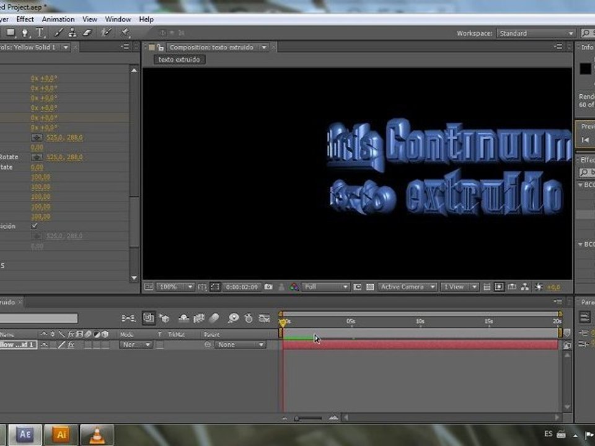595x446 pixels.
Task: Toggle transparency grid in viewer
Action: point(371,287)
